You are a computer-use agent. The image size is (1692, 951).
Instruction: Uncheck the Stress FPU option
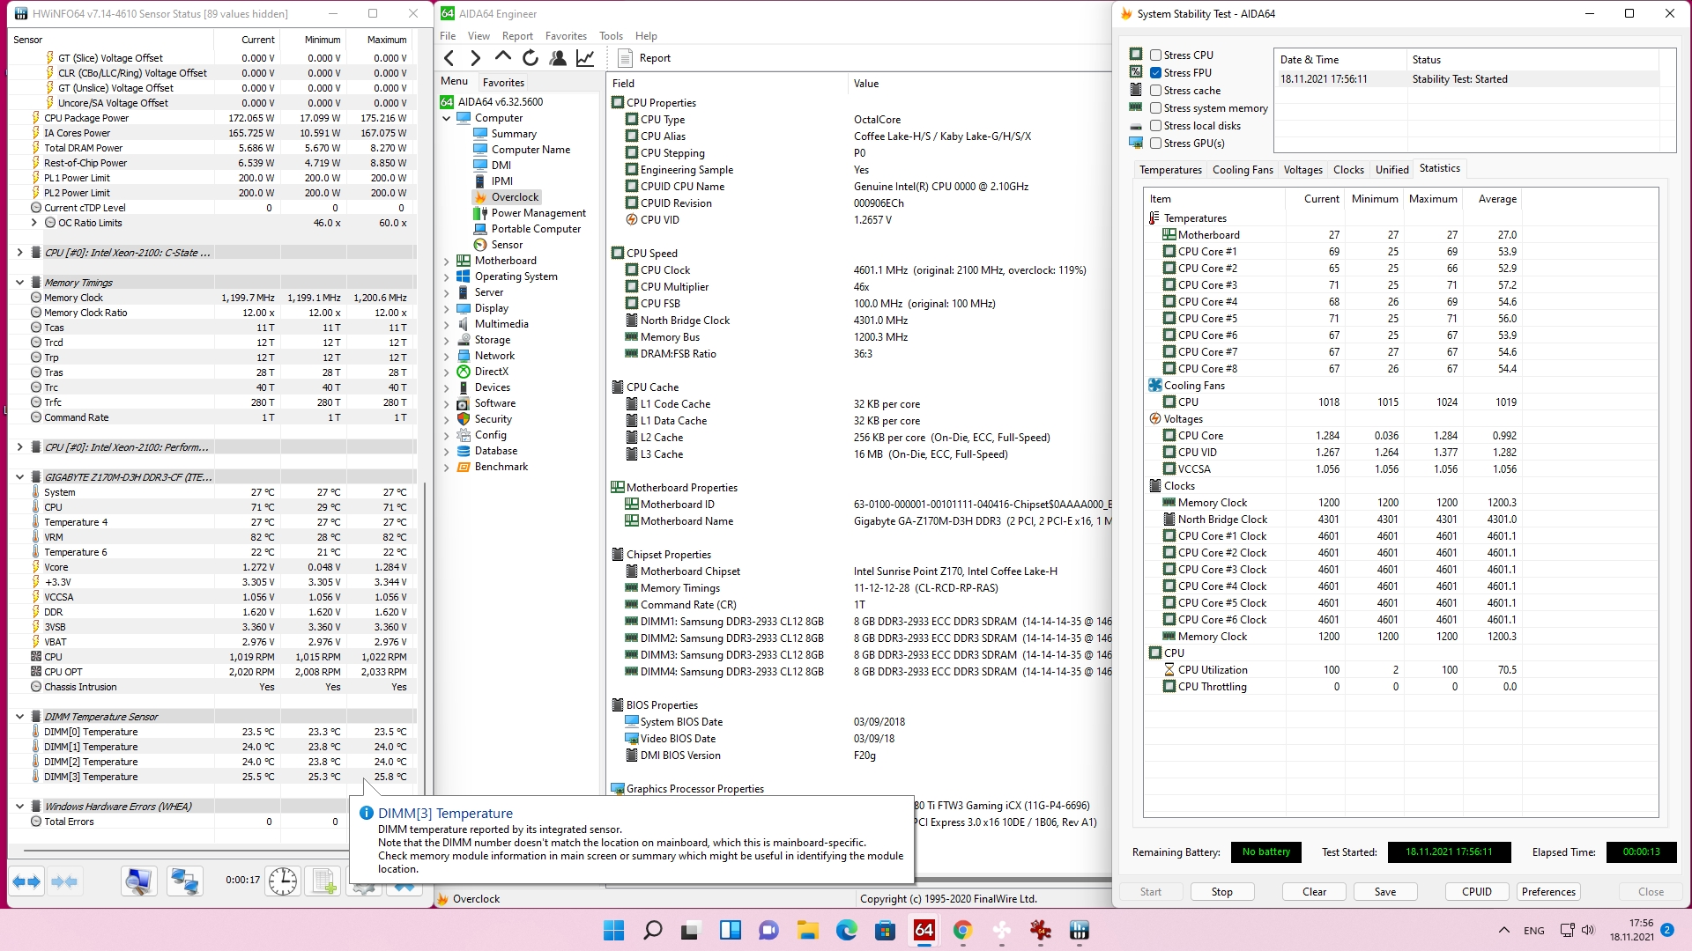click(x=1155, y=72)
